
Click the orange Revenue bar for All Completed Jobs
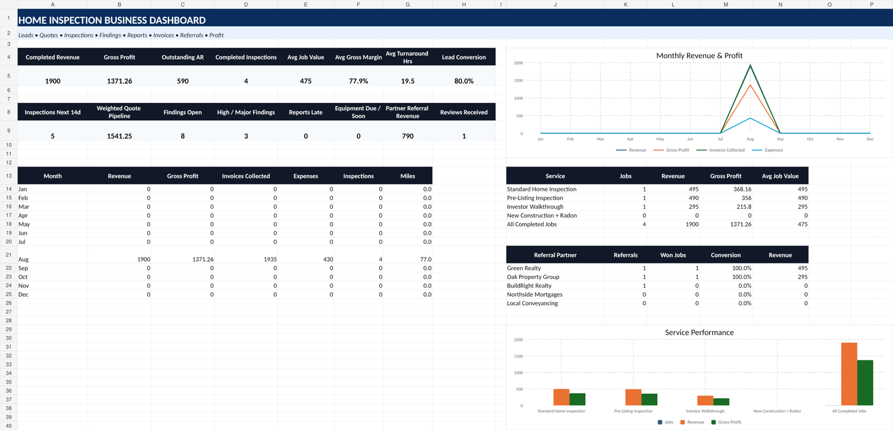[849, 374]
